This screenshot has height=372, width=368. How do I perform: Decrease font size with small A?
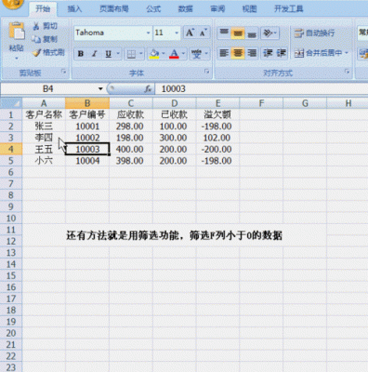click(x=204, y=33)
